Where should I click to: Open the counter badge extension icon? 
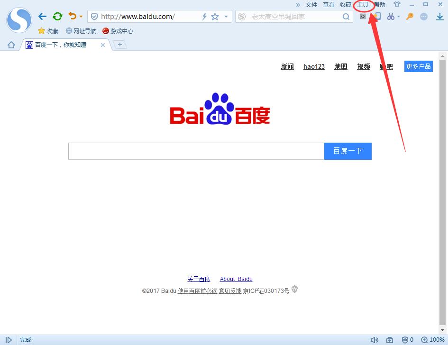[x=363, y=16]
